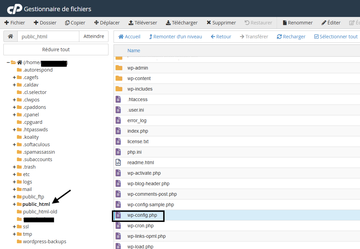Image resolution: width=360 pixels, height=249 pixels.
Task: Click the php.ini file icon
Action: (x=118, y=152)
